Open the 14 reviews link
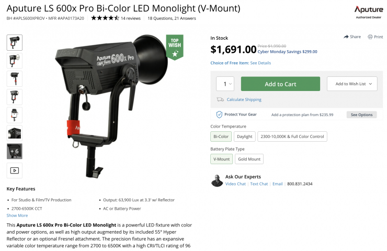This screenshot has height=251, width=387. (131, 18)
